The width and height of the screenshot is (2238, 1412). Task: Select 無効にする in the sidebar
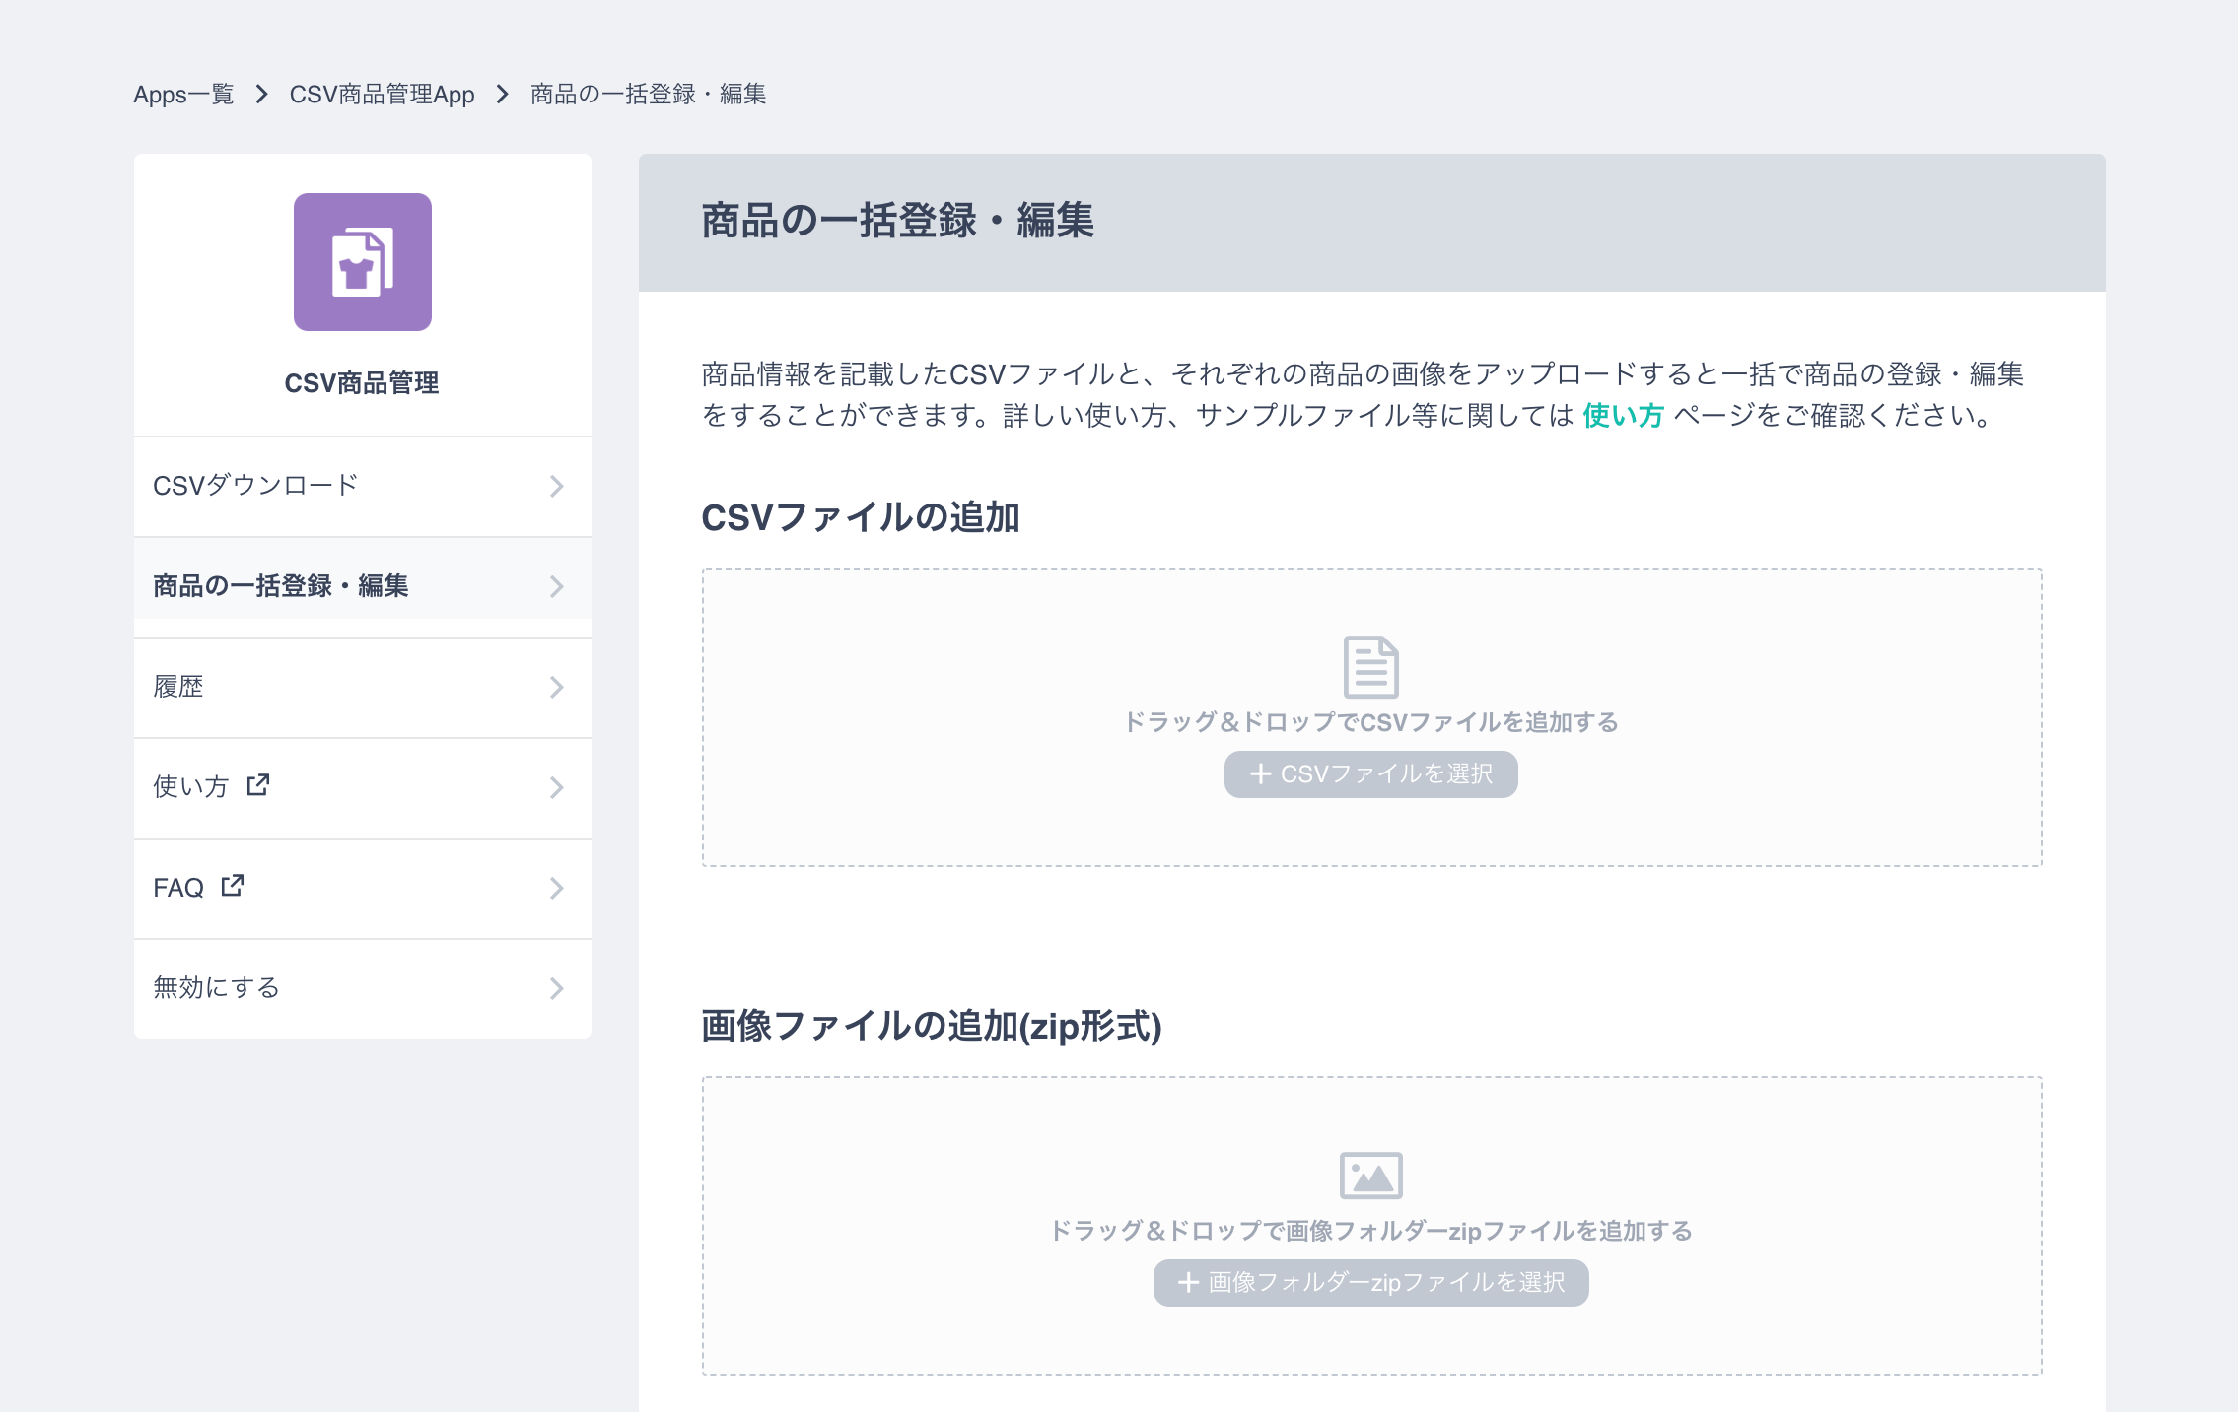[363, 988]
